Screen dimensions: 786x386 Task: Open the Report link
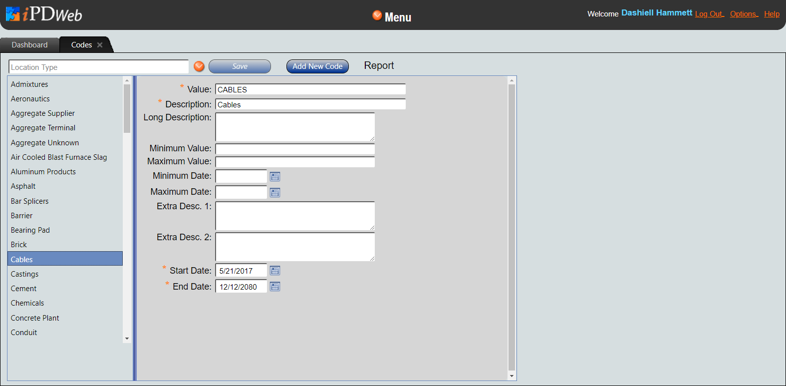click(379, 66)
